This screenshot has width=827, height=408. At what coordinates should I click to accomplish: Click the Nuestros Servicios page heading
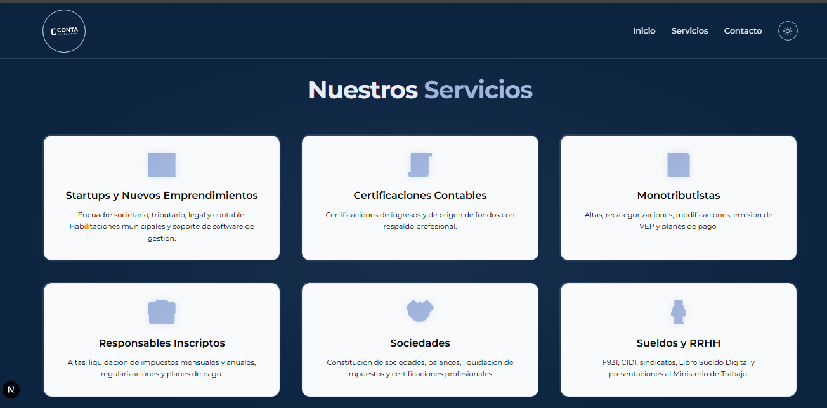click(x=420, y=90)
